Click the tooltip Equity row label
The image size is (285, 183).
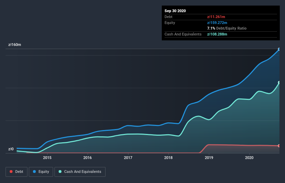pyautogui.click(x=170, y=23)
